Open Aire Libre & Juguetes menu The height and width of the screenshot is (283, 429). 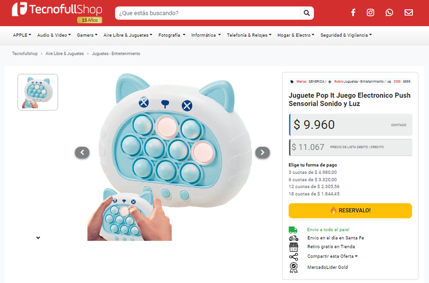(x=128, y=35)
